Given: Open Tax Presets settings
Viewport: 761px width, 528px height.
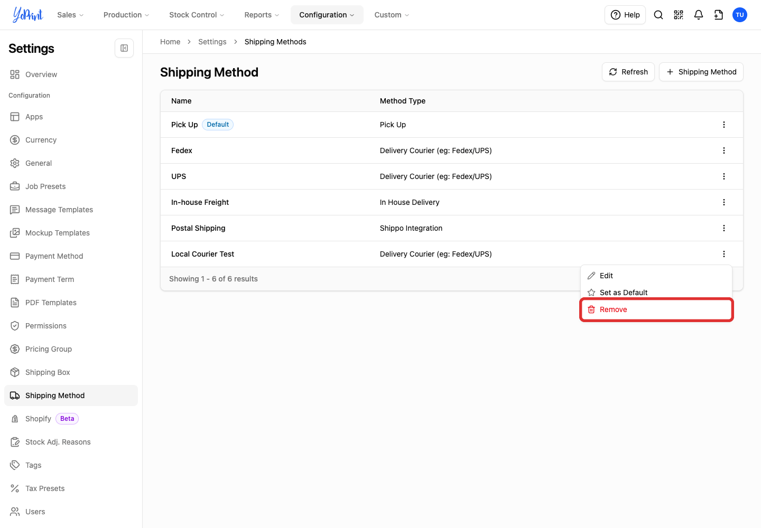Looking at the screenshot, I should coord(71,488).
